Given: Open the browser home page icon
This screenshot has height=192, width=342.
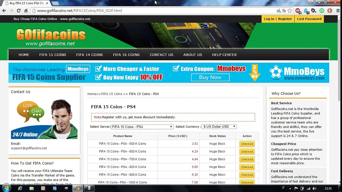Looking at the screenshot, I should [26, 11].
